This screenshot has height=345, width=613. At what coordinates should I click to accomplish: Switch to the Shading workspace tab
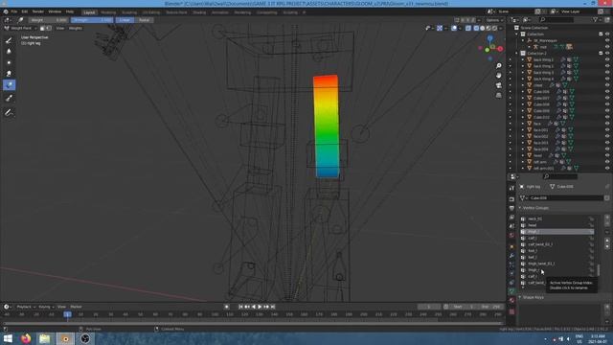coord(199,12)
